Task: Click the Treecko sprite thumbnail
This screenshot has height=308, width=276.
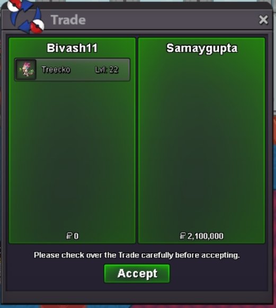Action: click(26, 69)
